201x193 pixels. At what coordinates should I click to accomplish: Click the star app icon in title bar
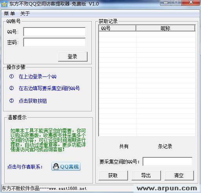point(4,4)
